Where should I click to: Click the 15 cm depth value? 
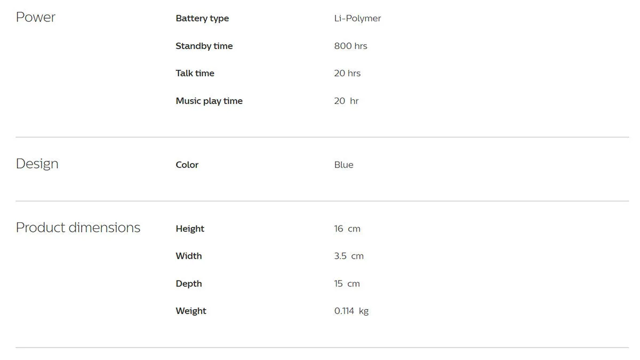coord(347,284)
